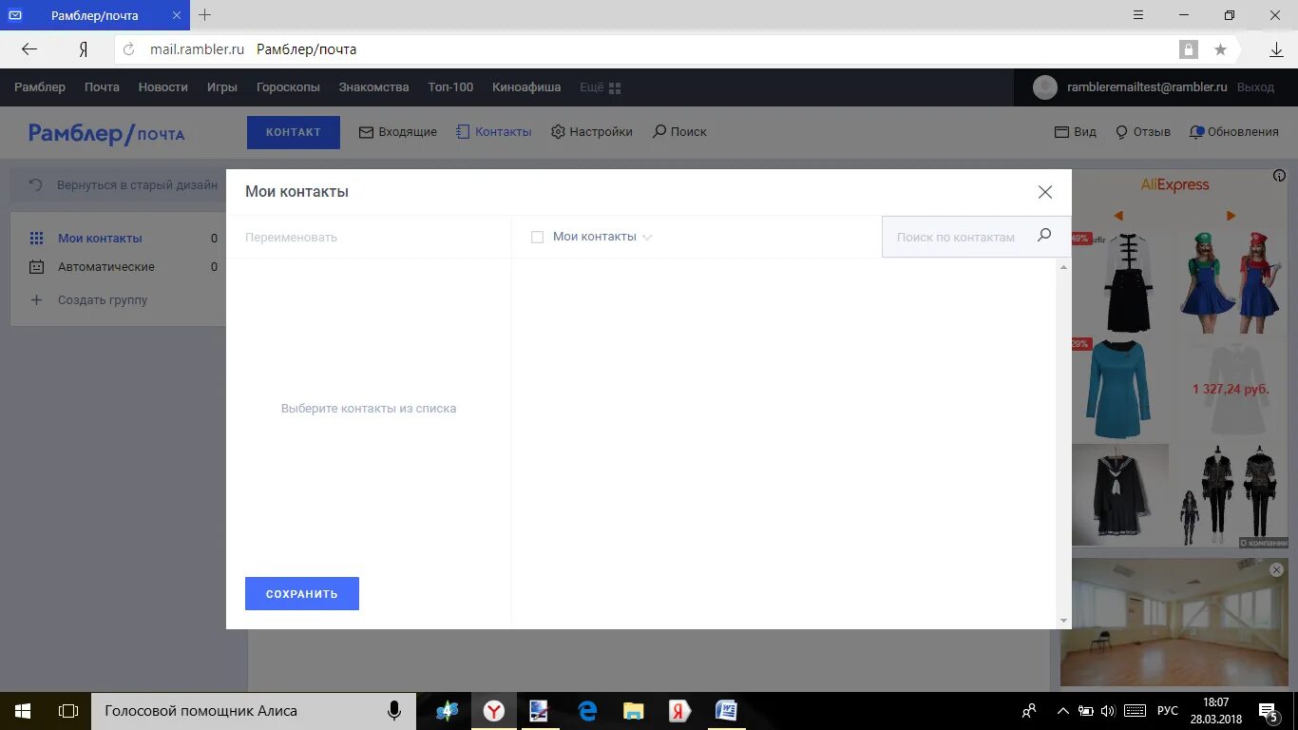
Task: Open Новости in the top navigation
Action: pos(163,86)
